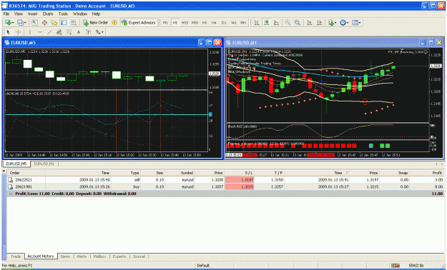Click the MetaEditor icon next to New Order
Screen dimensions: 447x270
click(114, 23)
